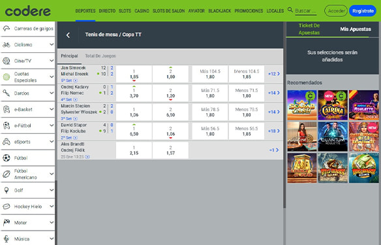Click the Acceder button
The width and height of the screenshot is (381, 245).
point(336,11)
